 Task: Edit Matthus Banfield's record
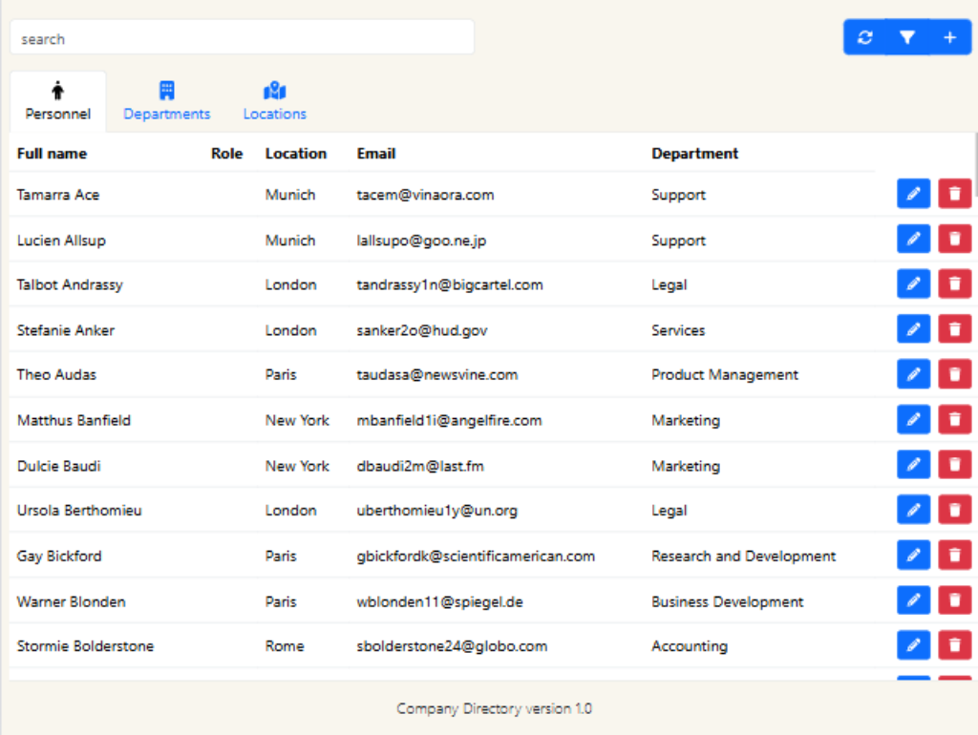pos(913,419)
